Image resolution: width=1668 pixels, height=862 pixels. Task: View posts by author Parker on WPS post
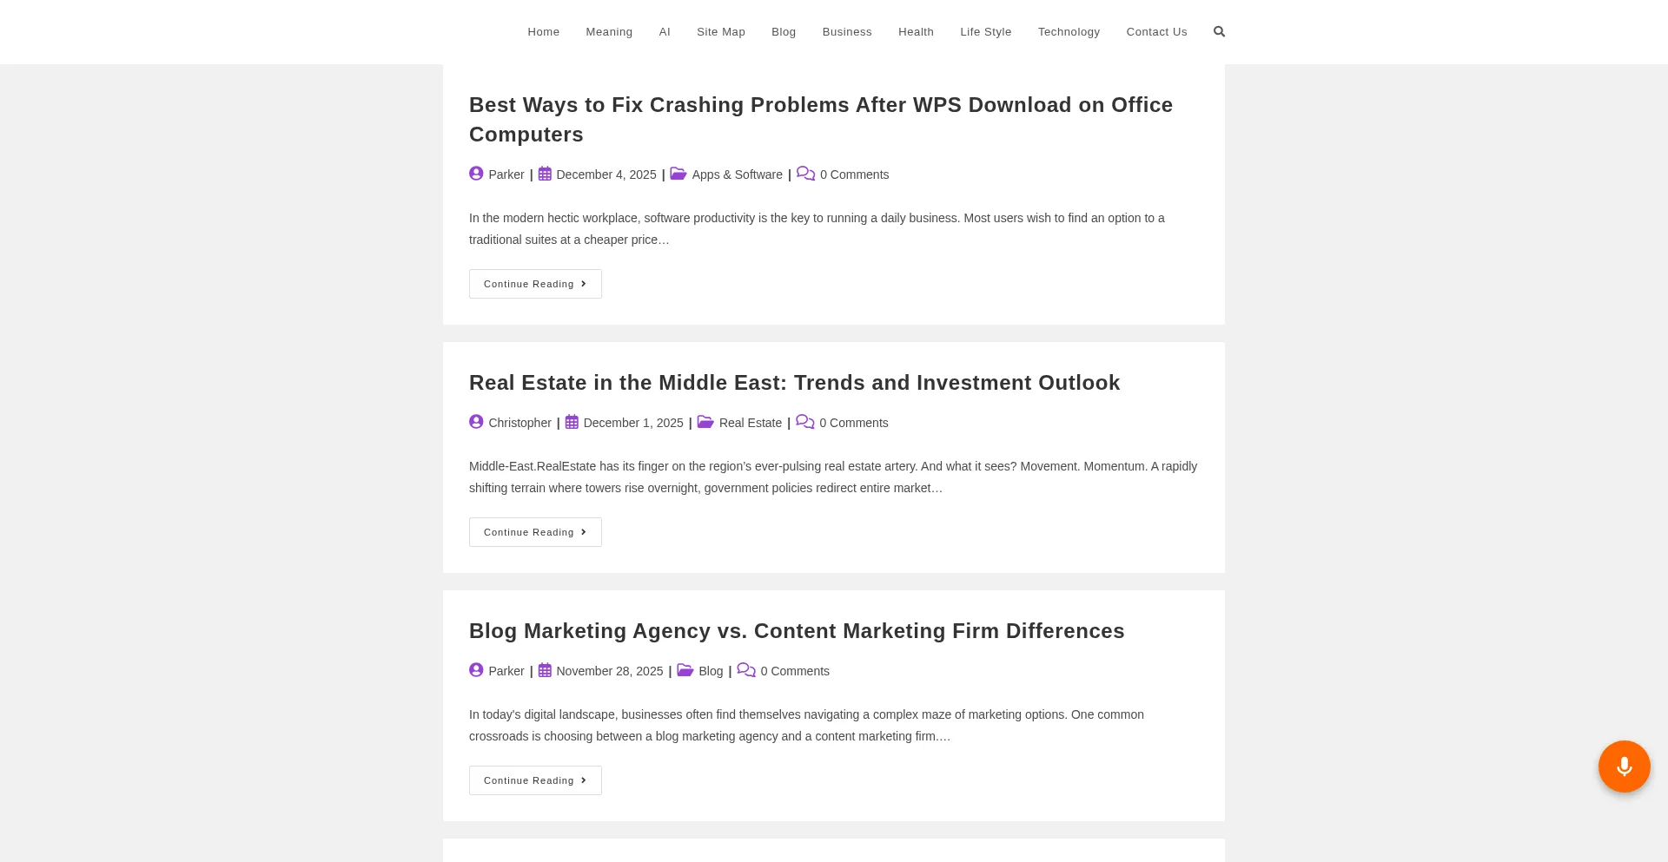click(506, 174)
